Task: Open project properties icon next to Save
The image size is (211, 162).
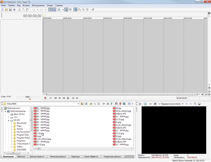Action: pyautogui.click(x=14, y=10)
